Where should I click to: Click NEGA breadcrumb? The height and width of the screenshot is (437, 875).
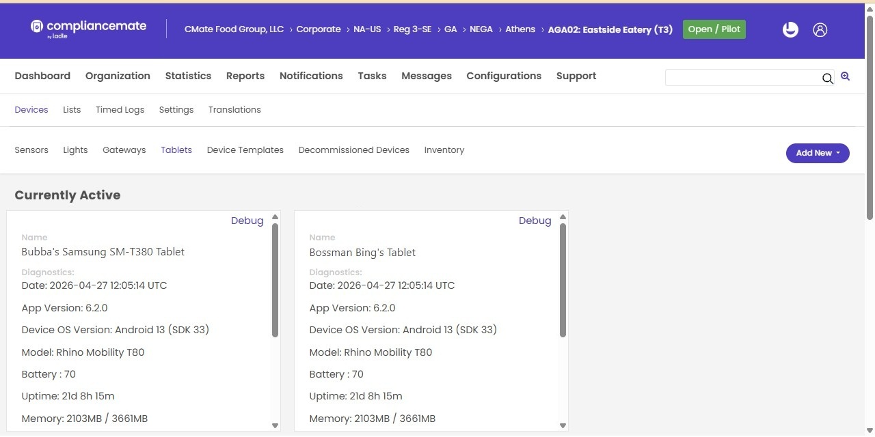click(481, 29)
